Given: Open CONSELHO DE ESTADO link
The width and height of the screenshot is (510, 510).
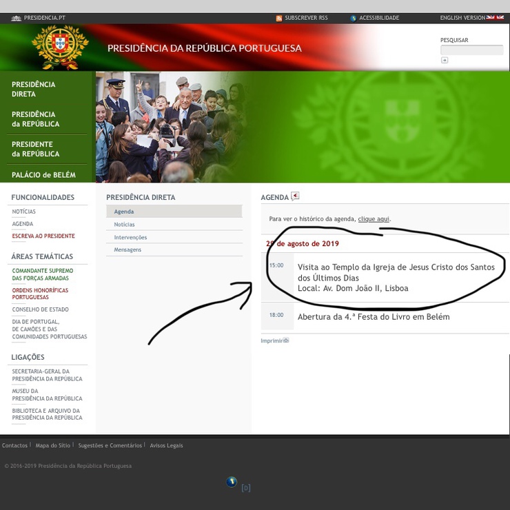Looking at the screenshot, I should 41,309.
